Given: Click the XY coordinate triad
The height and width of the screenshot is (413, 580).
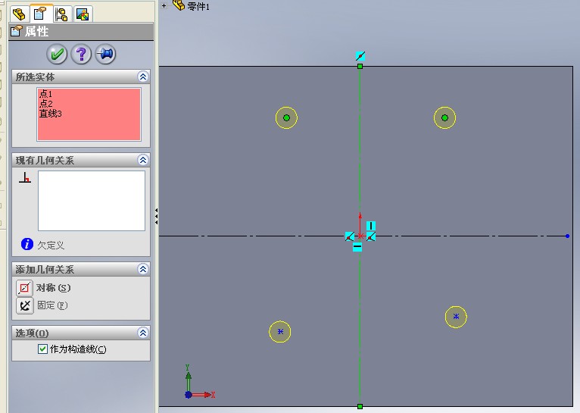Looking at the screenshot, I should click(200, 382).
